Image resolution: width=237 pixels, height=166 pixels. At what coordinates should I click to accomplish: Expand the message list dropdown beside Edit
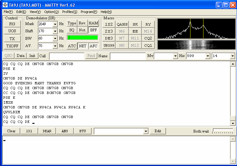pos(146,131)
